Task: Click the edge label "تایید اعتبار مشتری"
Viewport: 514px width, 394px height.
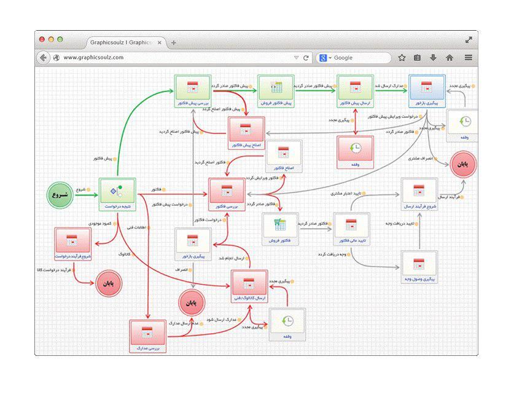Action: point(346,194)
